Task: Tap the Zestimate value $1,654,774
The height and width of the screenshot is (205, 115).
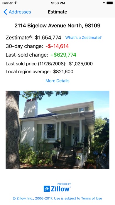Action: pos(48,38)
